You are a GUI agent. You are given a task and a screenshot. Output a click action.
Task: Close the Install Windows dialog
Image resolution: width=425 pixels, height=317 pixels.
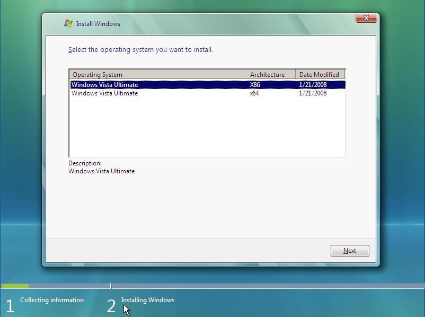tap(366, 18)
